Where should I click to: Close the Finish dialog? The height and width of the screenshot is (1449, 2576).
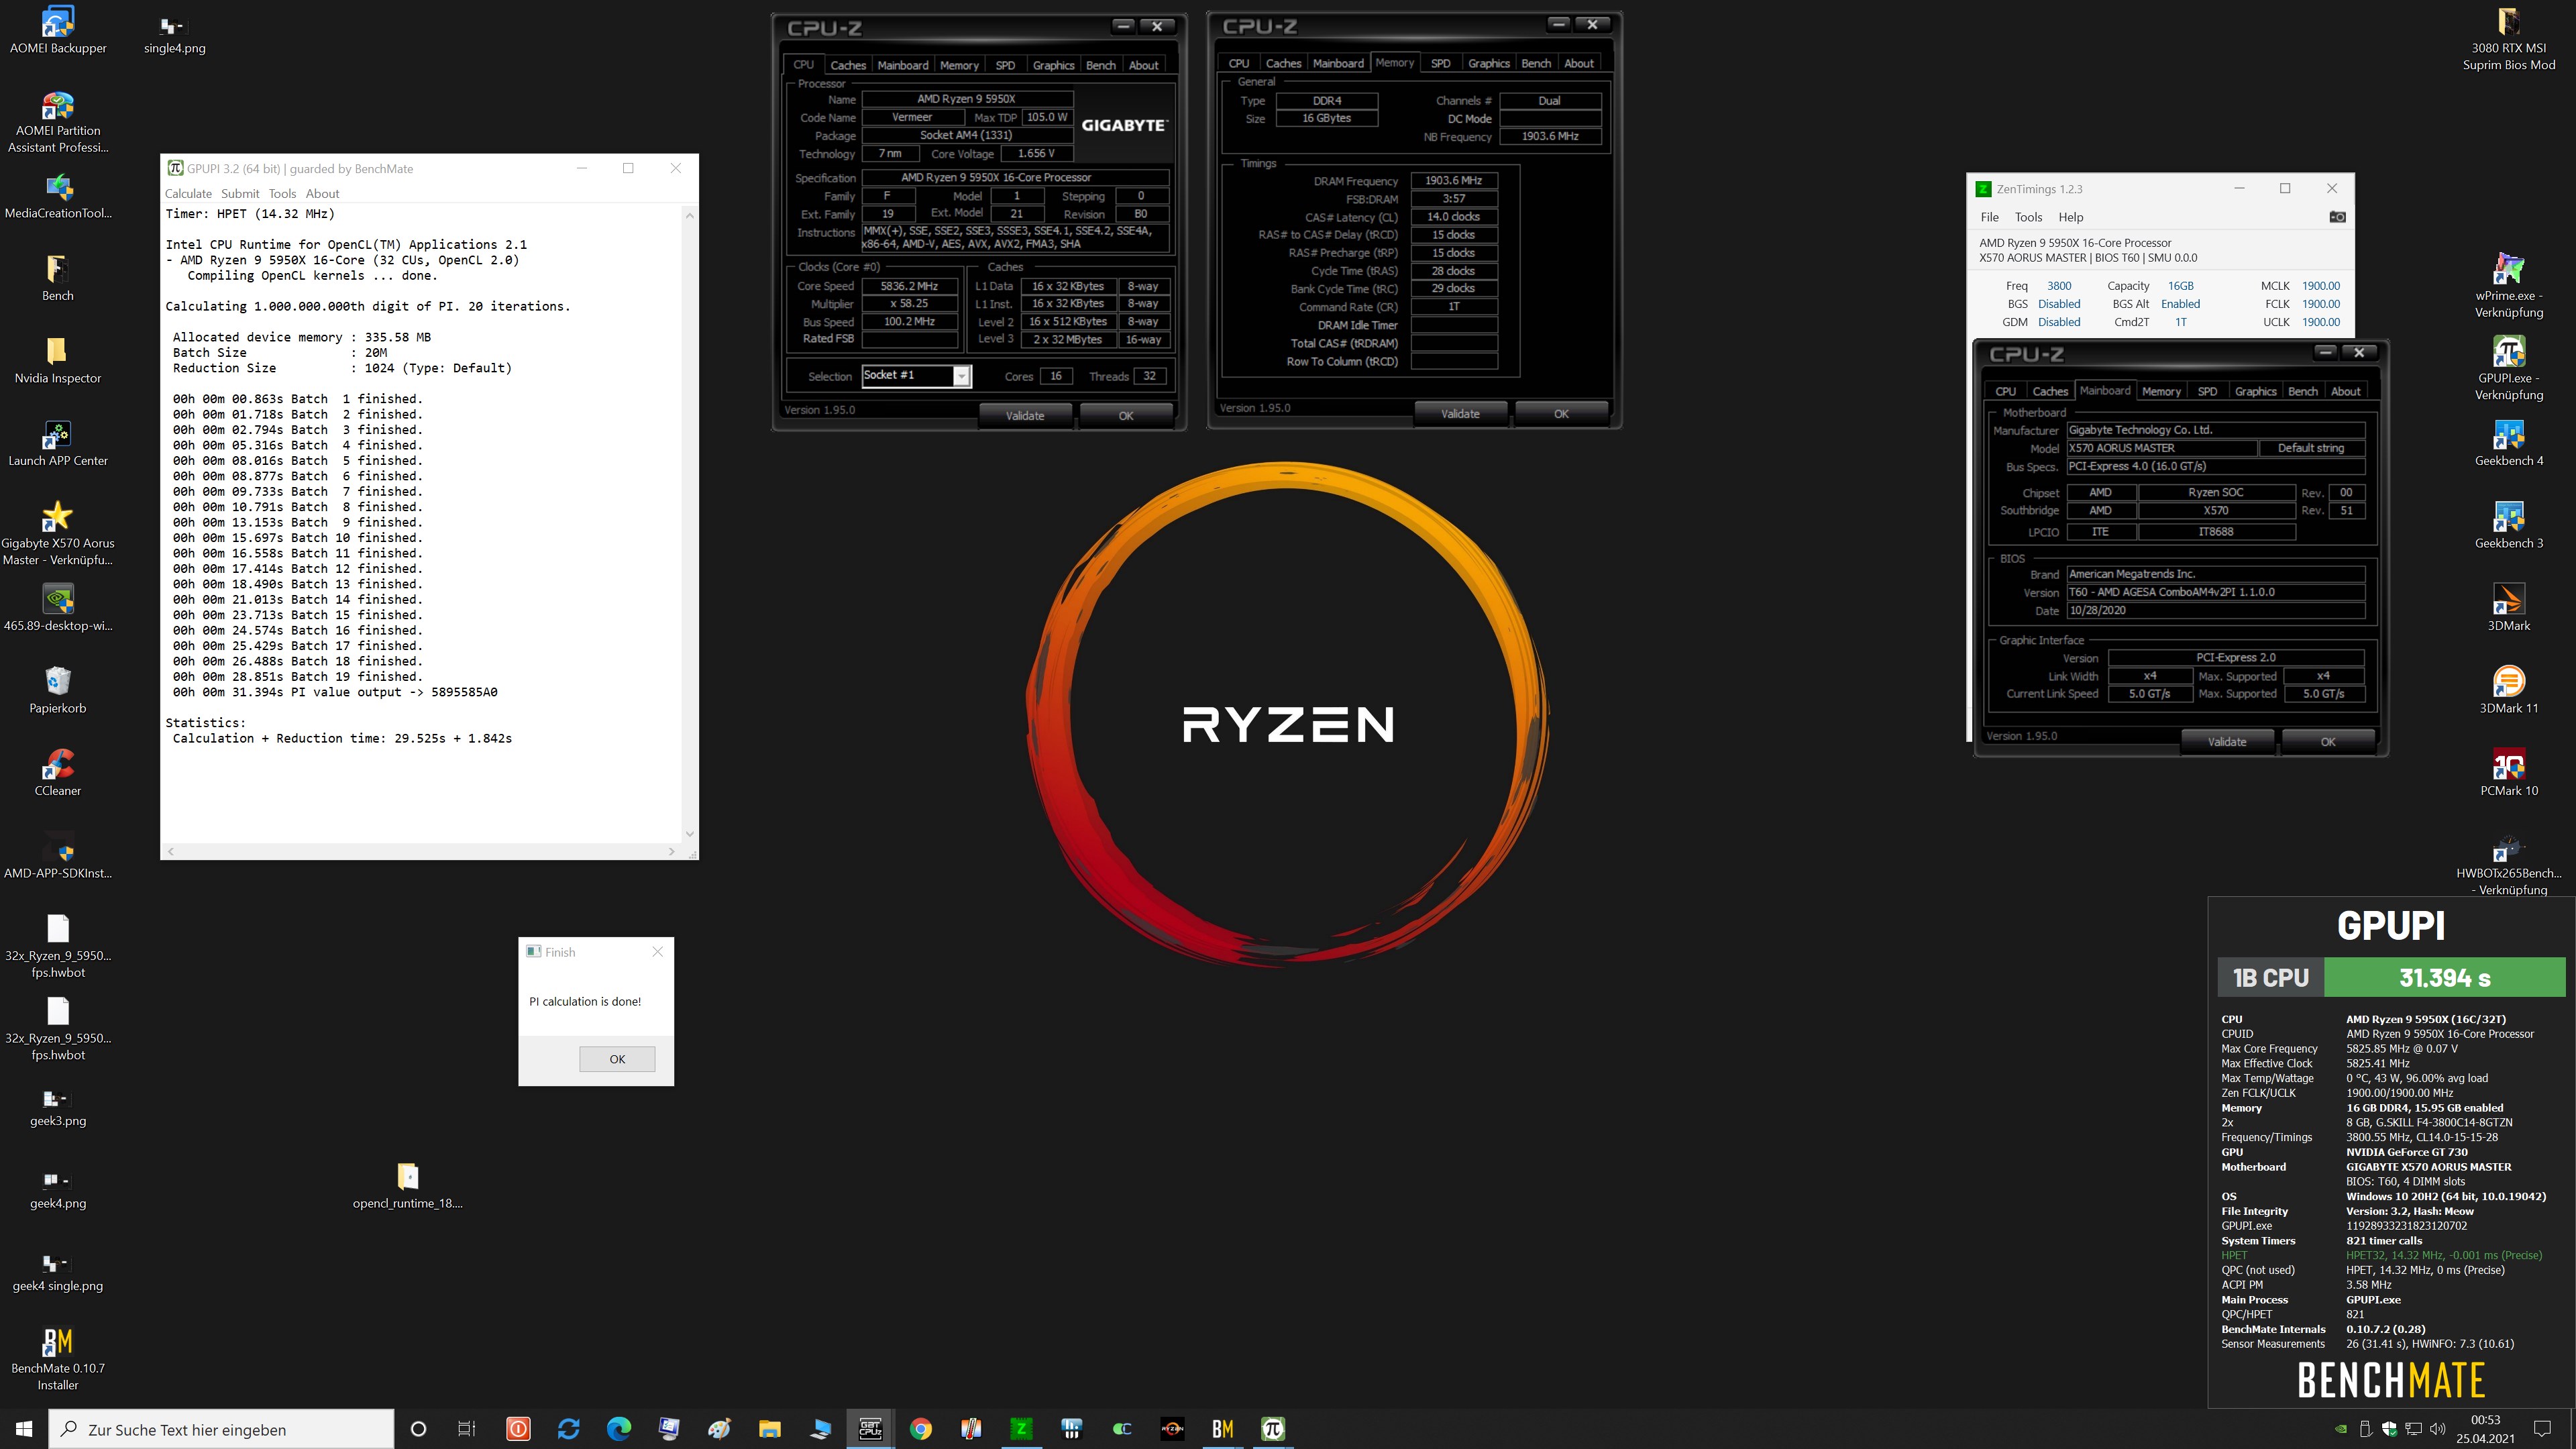click(657, 951)
